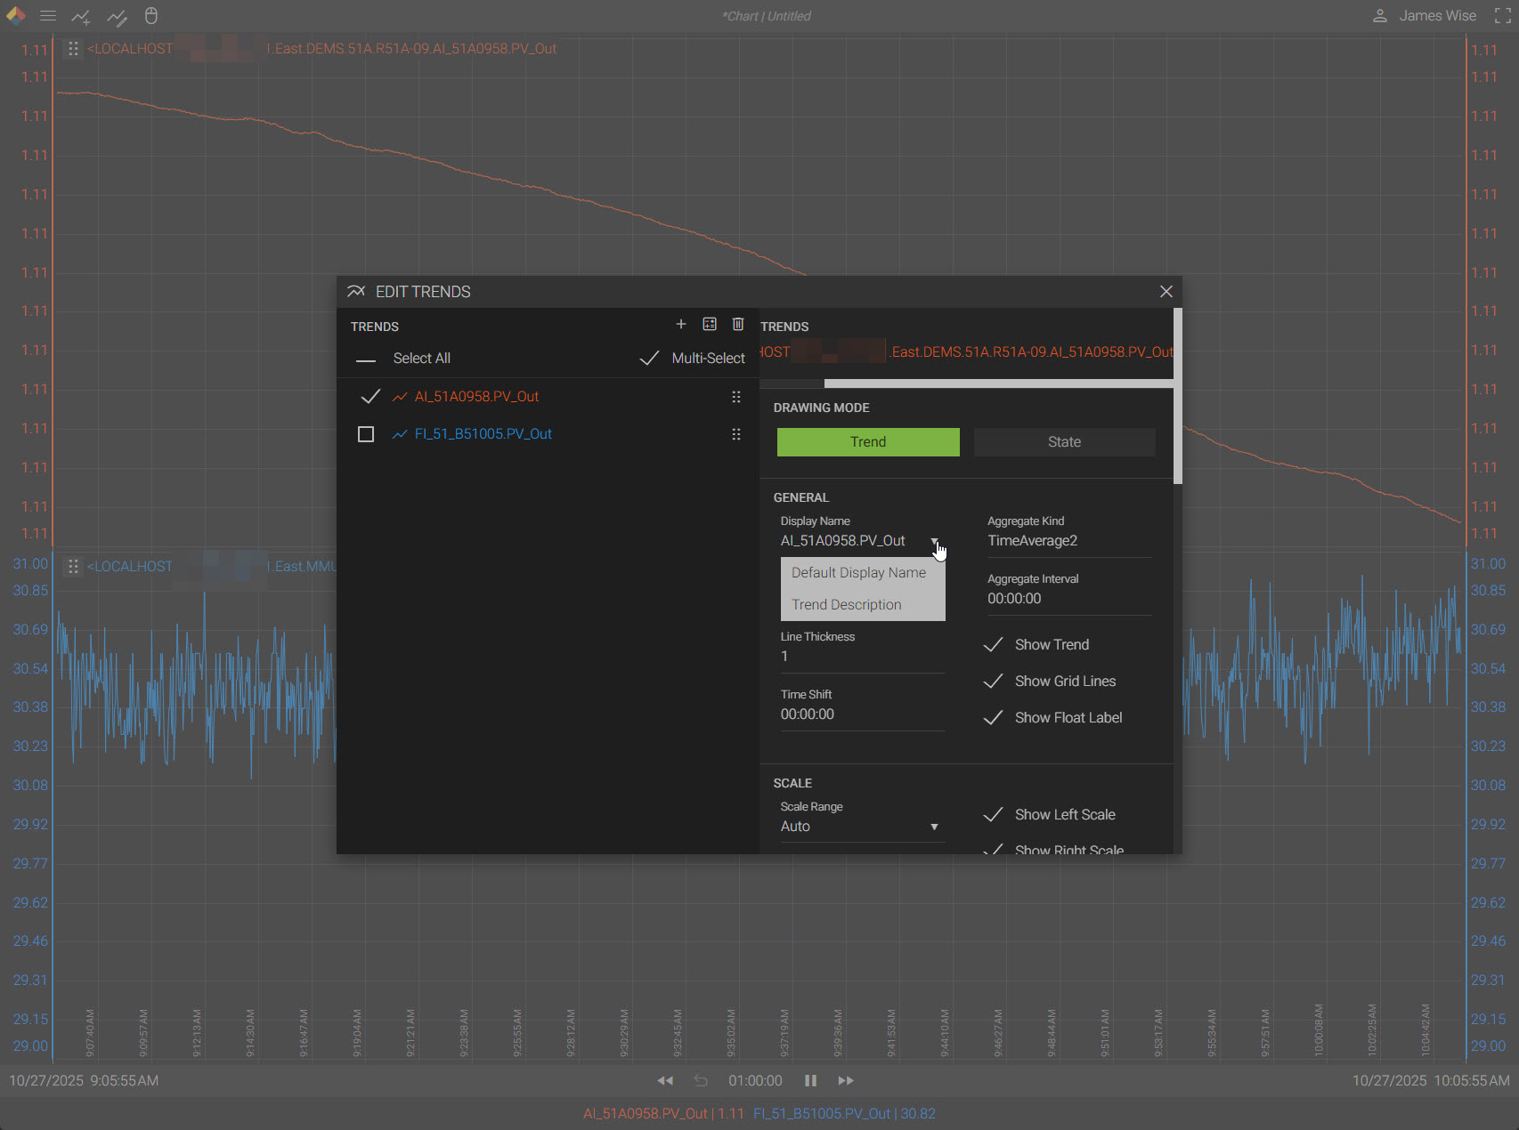Check the FI_51_B51005.PV_Out trend checkbox

point(366,434)
